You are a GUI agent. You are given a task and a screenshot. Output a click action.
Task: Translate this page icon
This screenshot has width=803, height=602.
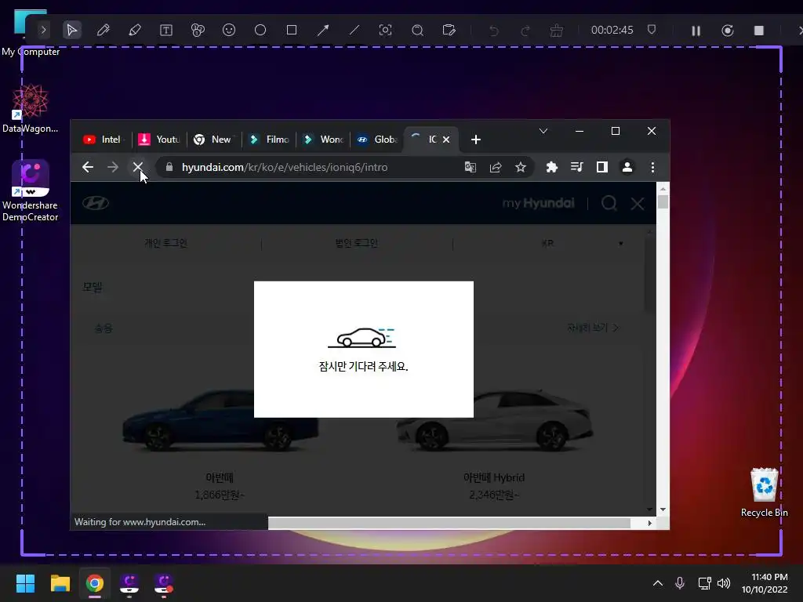pyautogui.click(x=471, y=167)
